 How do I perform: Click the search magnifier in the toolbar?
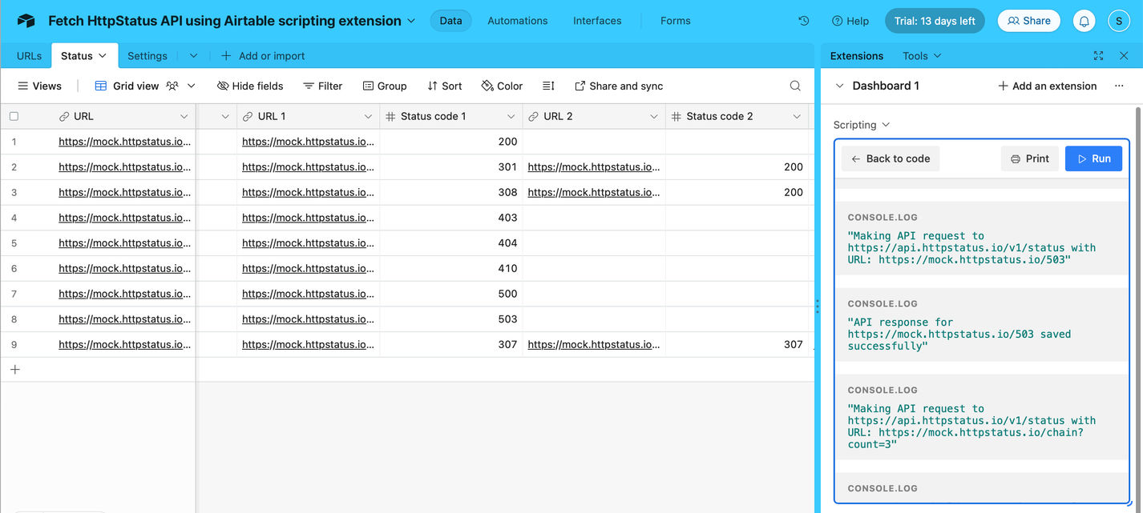tap(795, 86)
